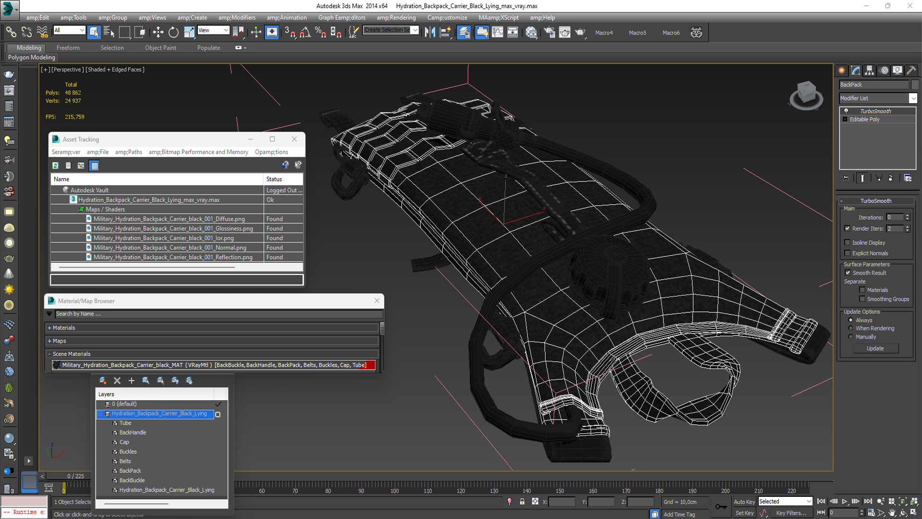Activate the Select Object tool
Viewport: 922px width, 519px height.
[94, 32]
